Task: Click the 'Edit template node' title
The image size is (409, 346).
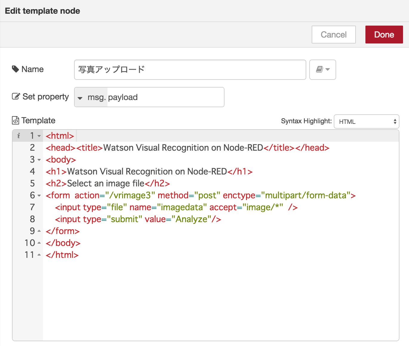Action: [x=42, y=11]
